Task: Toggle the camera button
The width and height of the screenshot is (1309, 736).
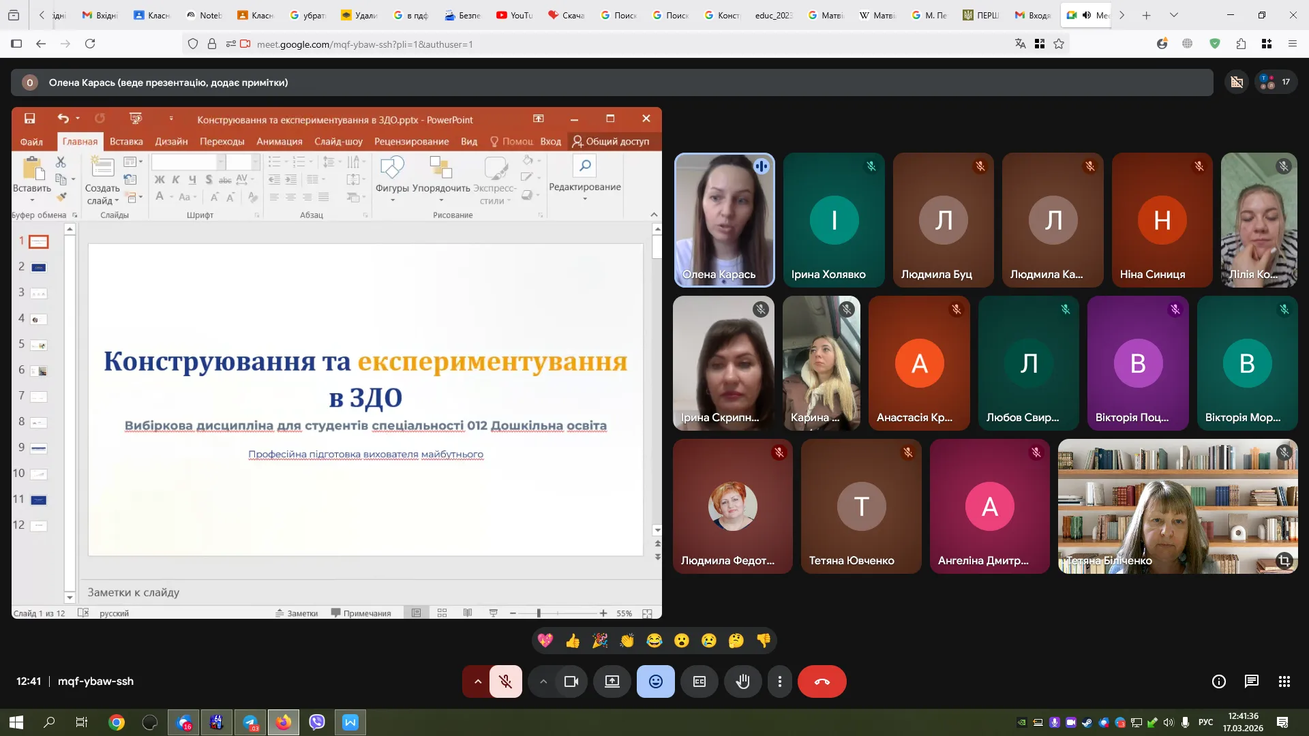Action: tap(571, 681)
